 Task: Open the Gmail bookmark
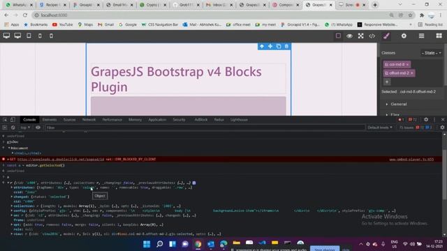coord(105,25)
